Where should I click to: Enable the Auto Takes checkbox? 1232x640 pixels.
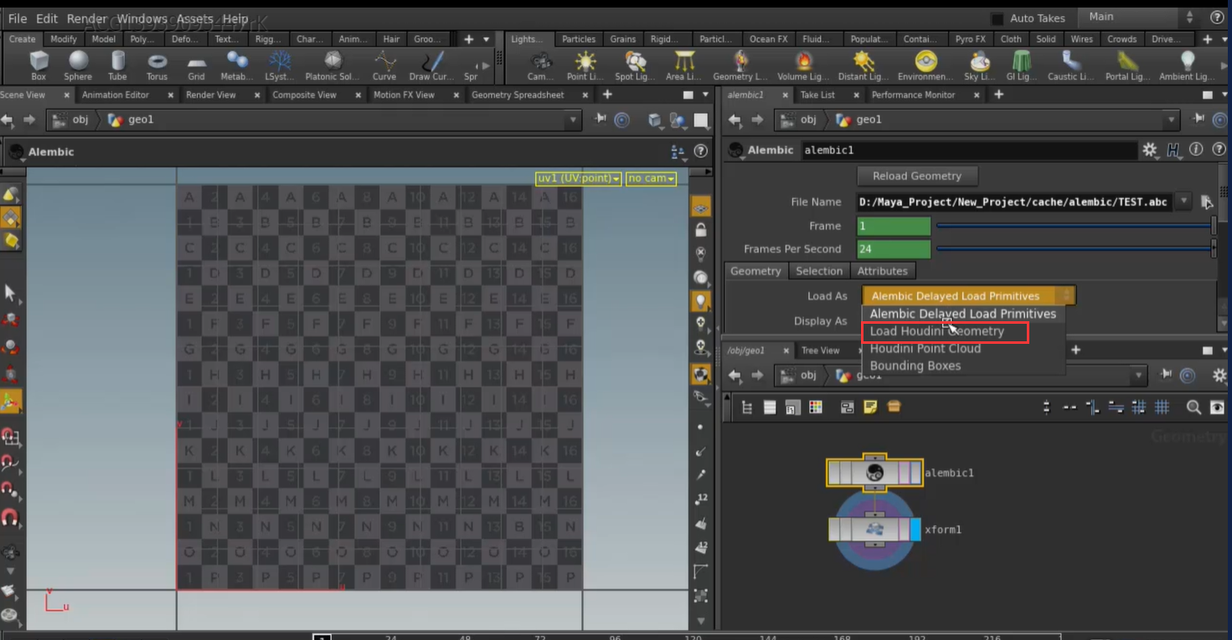point(996,18)
